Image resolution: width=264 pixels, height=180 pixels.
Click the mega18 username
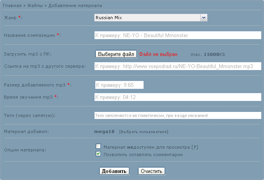pyautogui.click(x=104, y=131)
